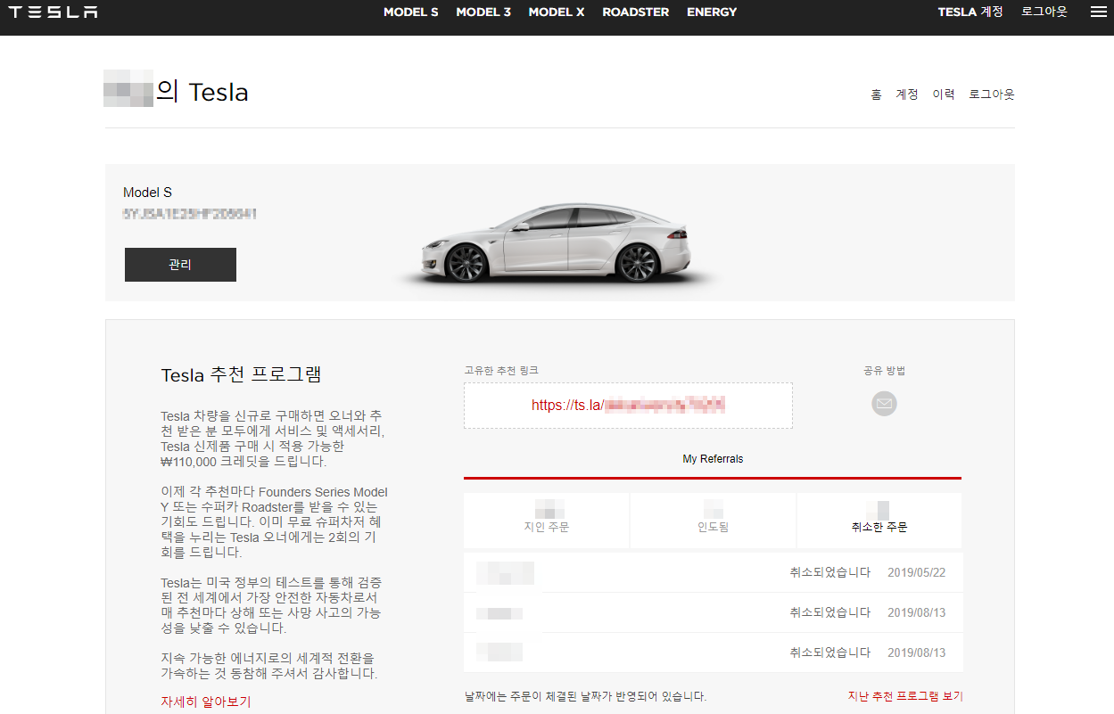Click the white Model S car image
The image size is (1114, 714).
(558, 242)
